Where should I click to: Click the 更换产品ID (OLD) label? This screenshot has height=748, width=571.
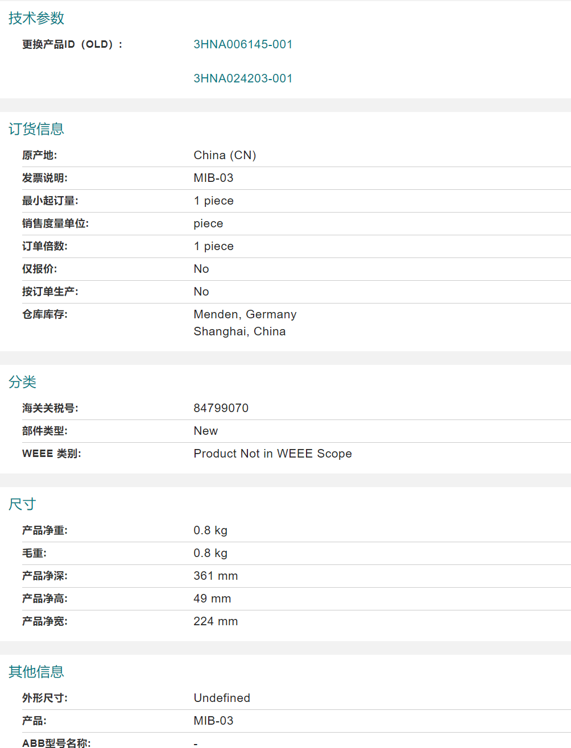(x=72, y=44)
